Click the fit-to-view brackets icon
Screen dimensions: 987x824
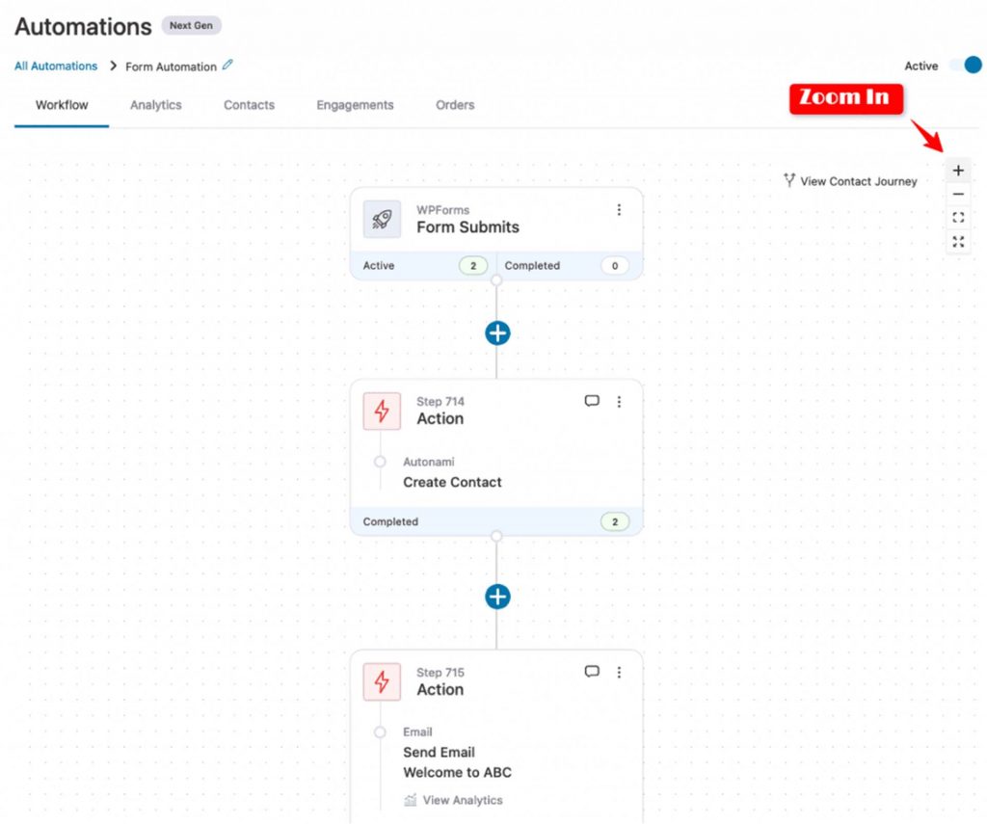[958, 218]
